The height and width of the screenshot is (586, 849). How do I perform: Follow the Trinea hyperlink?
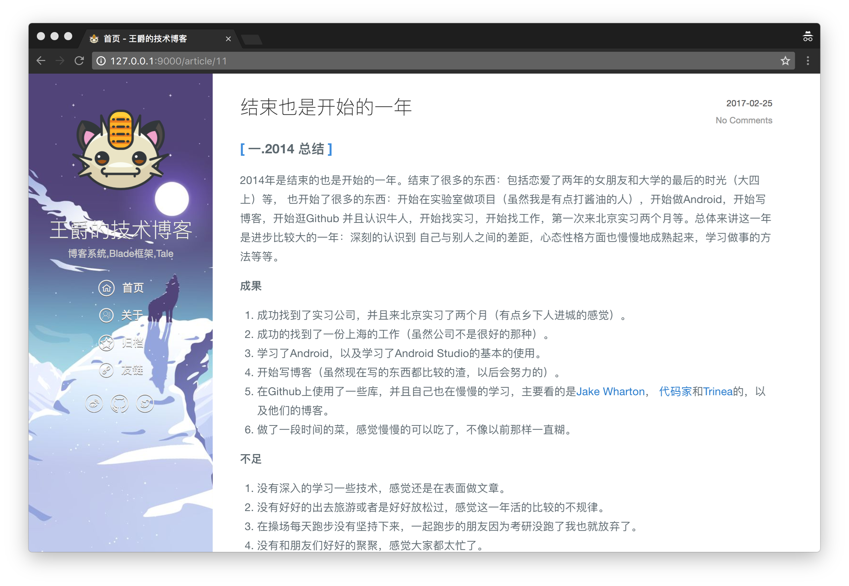pyautogui.click(x=718, y=391)
